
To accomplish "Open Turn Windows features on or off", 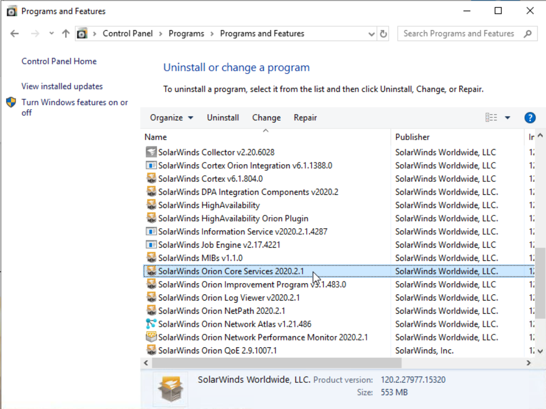I will (75, 107).
